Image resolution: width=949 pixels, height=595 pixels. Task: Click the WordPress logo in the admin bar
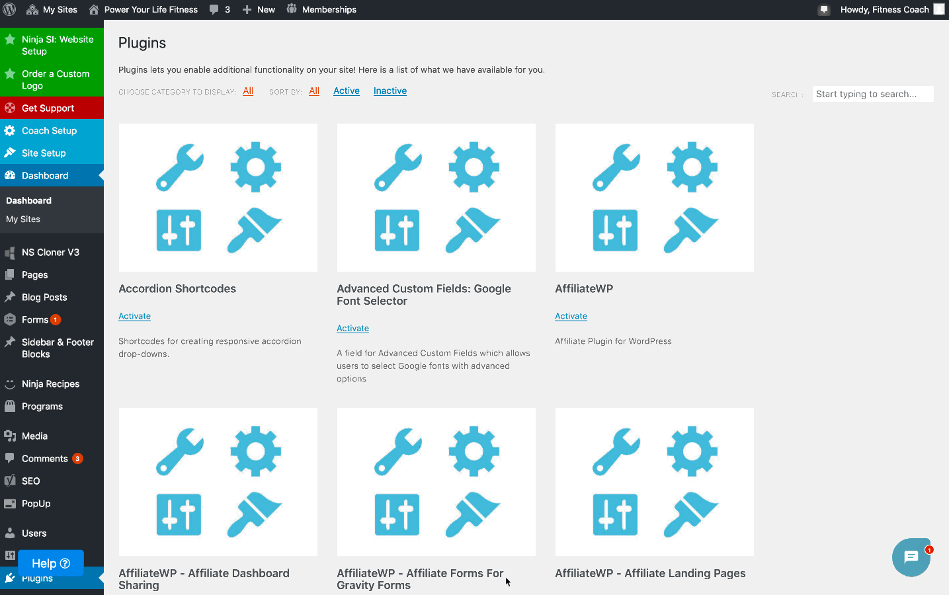click(x=9, y=9)
